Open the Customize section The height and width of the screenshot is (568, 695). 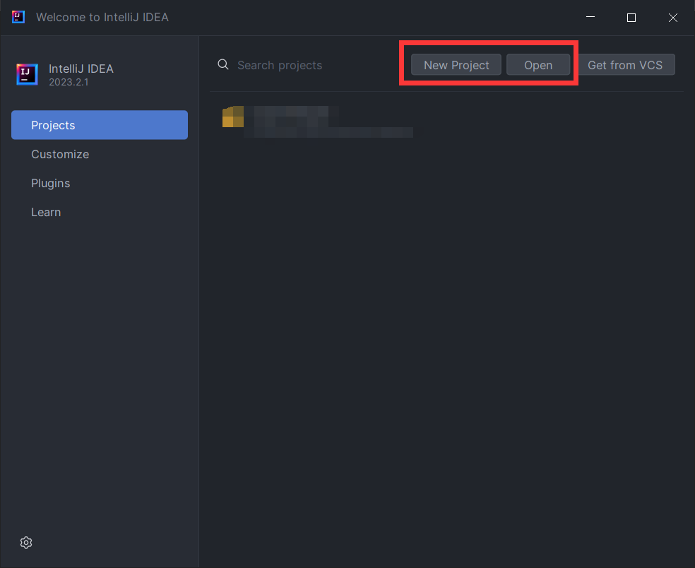(60, 154)
